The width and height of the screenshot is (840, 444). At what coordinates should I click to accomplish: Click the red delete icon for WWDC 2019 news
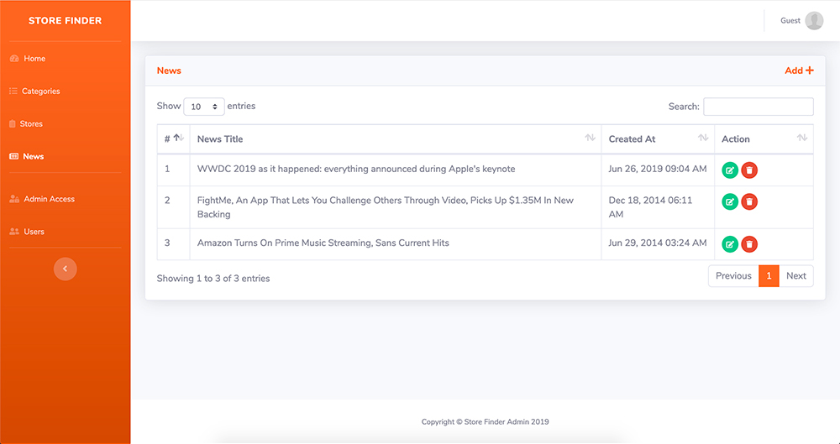749,170
